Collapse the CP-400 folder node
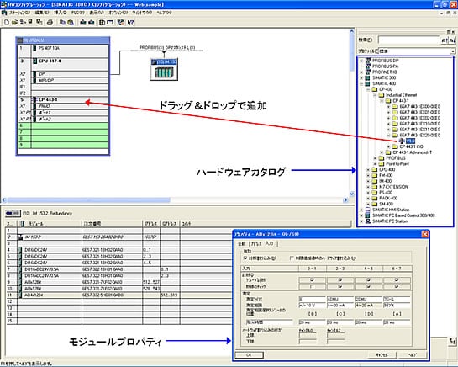This screenshot has height=367, width=458. click(368, 89)
